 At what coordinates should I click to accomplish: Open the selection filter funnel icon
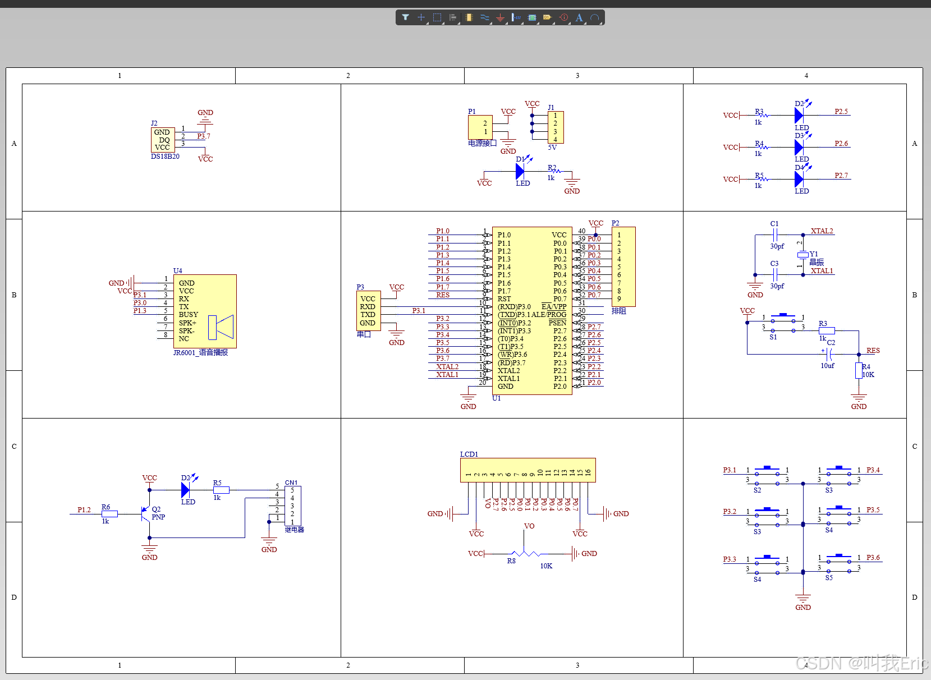coord(405,17)
